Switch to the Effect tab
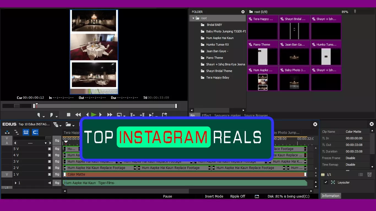 click(206, 115)
